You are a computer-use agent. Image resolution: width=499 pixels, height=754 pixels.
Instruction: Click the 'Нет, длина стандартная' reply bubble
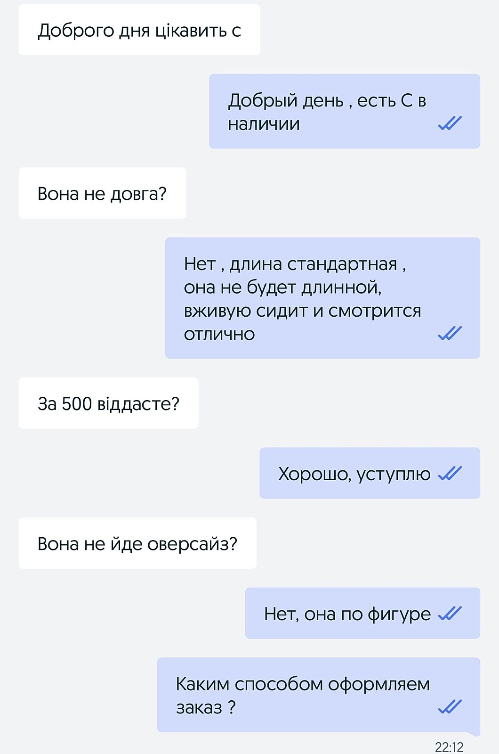(x=322, y=298)
